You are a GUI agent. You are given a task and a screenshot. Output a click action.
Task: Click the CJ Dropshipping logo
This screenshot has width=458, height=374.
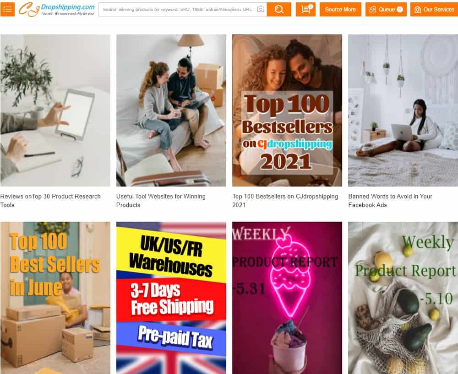click(57, 9)
